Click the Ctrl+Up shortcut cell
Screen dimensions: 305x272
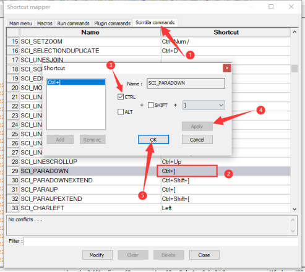coord(226,161)
